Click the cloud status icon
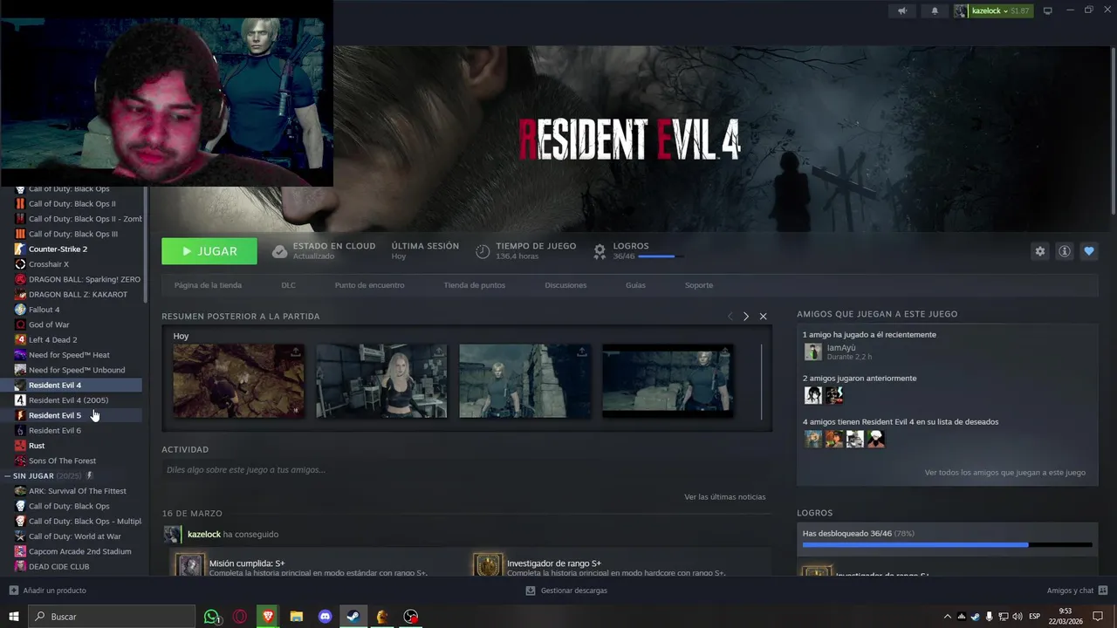This screenshot has width=1117, height=628. click(279, 251)
